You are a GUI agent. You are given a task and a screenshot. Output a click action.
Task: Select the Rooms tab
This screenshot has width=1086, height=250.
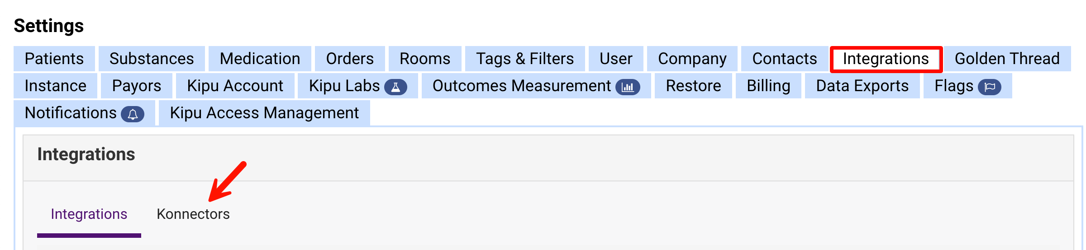pyautogui.click(x=425, y=59)
